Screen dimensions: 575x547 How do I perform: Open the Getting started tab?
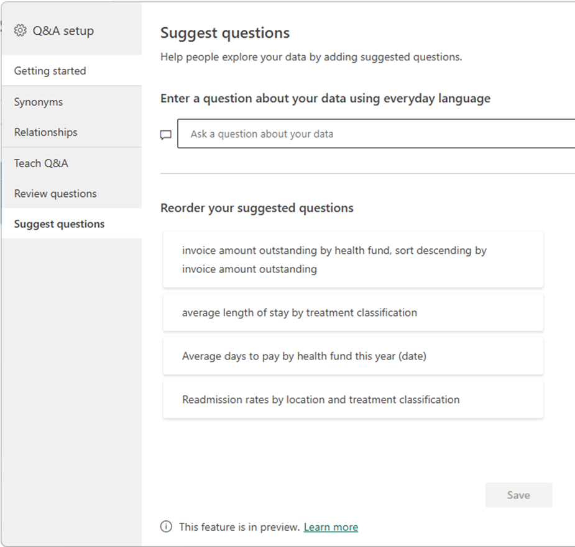click(x=50, y=71)
